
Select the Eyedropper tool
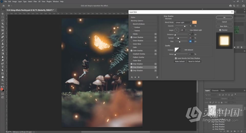point(3,34)
